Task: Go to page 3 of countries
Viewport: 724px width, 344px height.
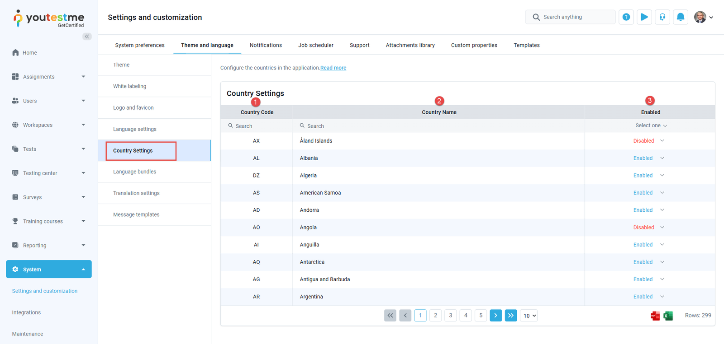Action: [x=450, y=316]
